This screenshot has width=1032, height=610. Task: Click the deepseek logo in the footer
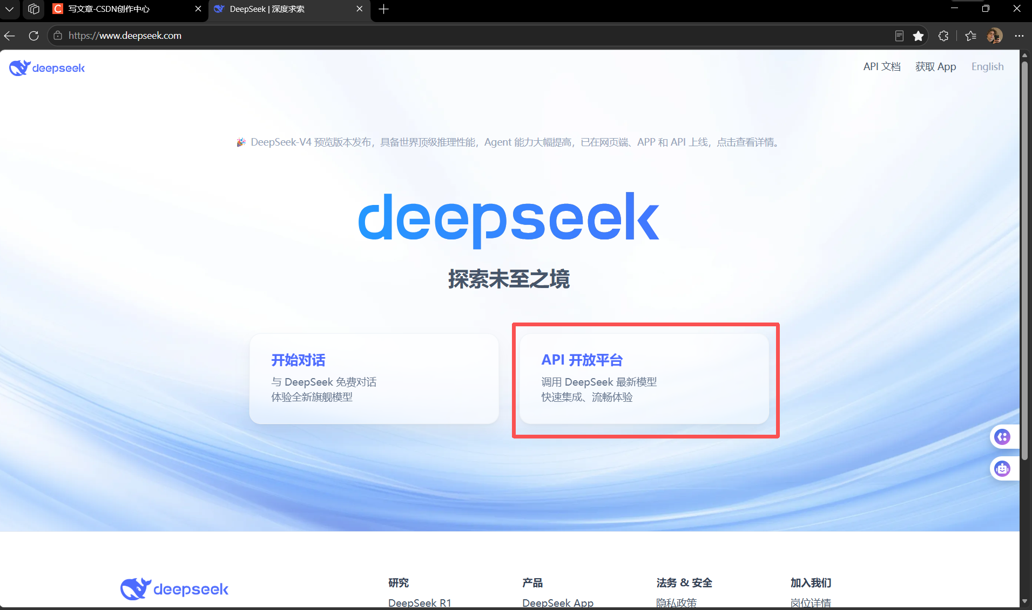[x=174, y=589]
